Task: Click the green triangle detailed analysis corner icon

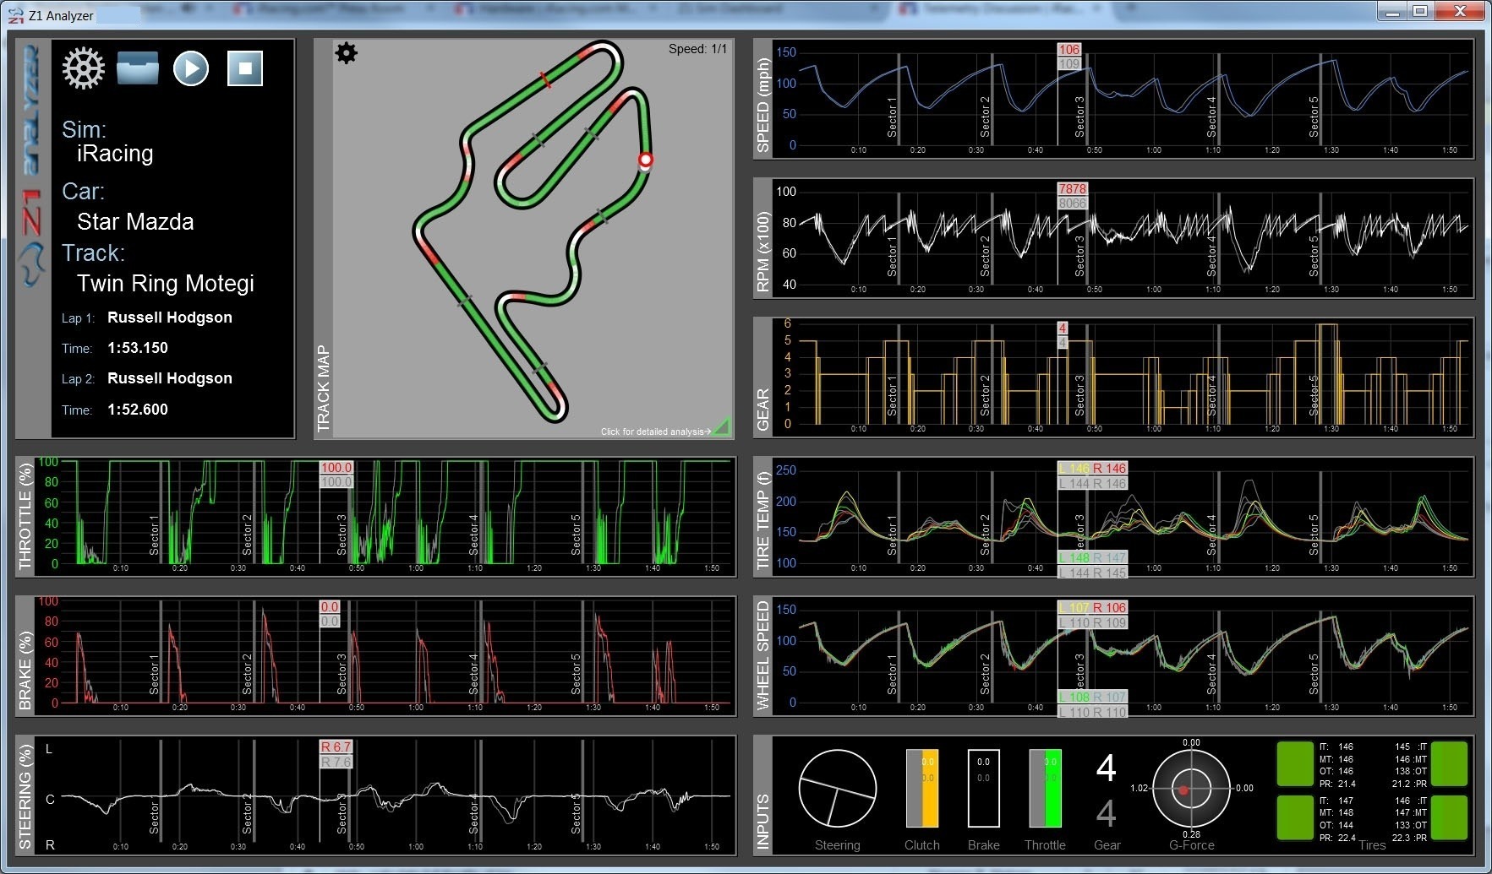Action: (x=721, y=427)
